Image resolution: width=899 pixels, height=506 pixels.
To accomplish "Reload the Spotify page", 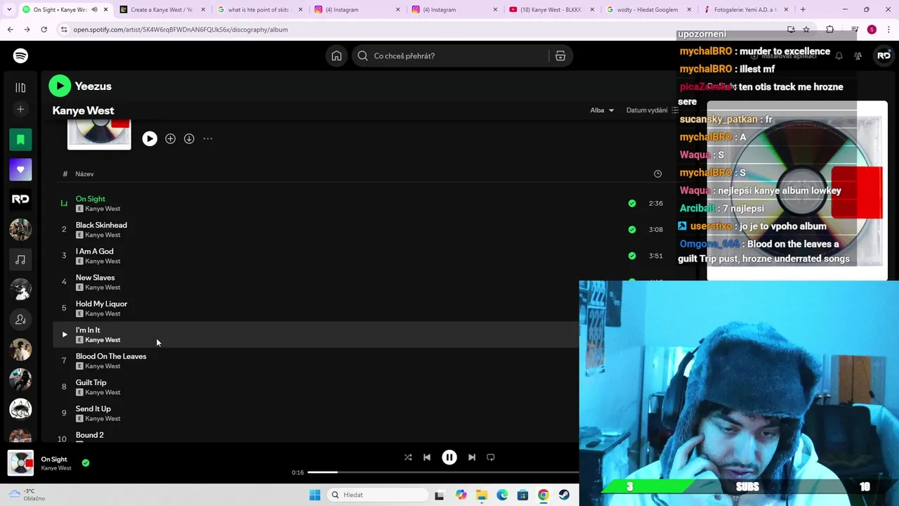I will click(44, 30).
